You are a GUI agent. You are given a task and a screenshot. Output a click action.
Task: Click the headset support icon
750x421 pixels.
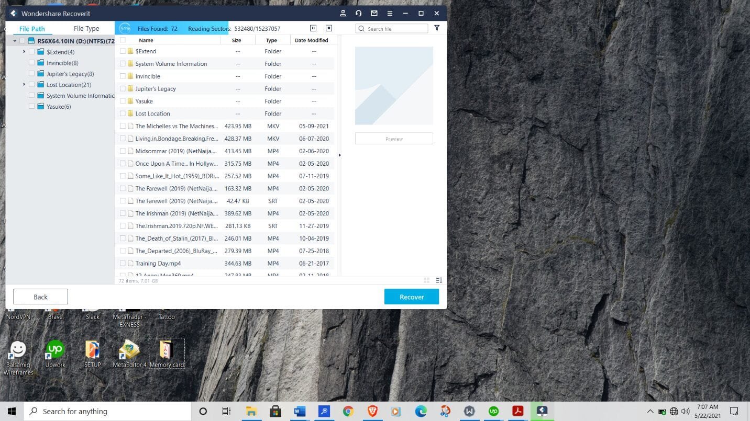click(x=358, y=13)
